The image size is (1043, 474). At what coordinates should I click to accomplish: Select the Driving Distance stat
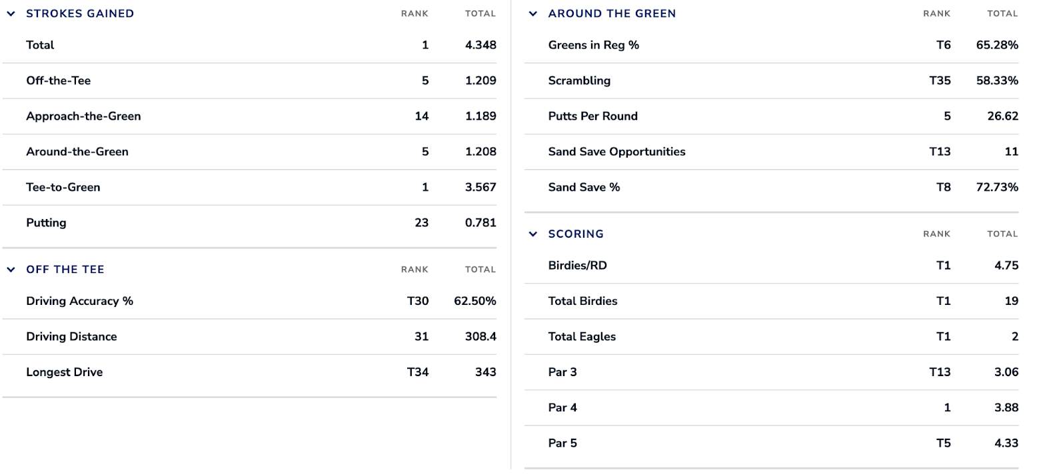[x=71, y=337]
